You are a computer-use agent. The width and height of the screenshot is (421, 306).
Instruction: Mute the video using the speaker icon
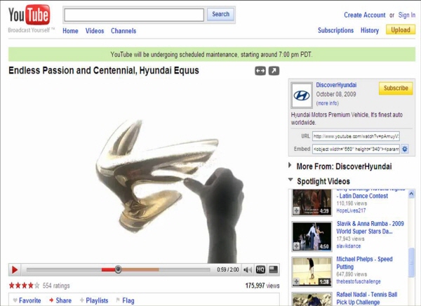247,270
